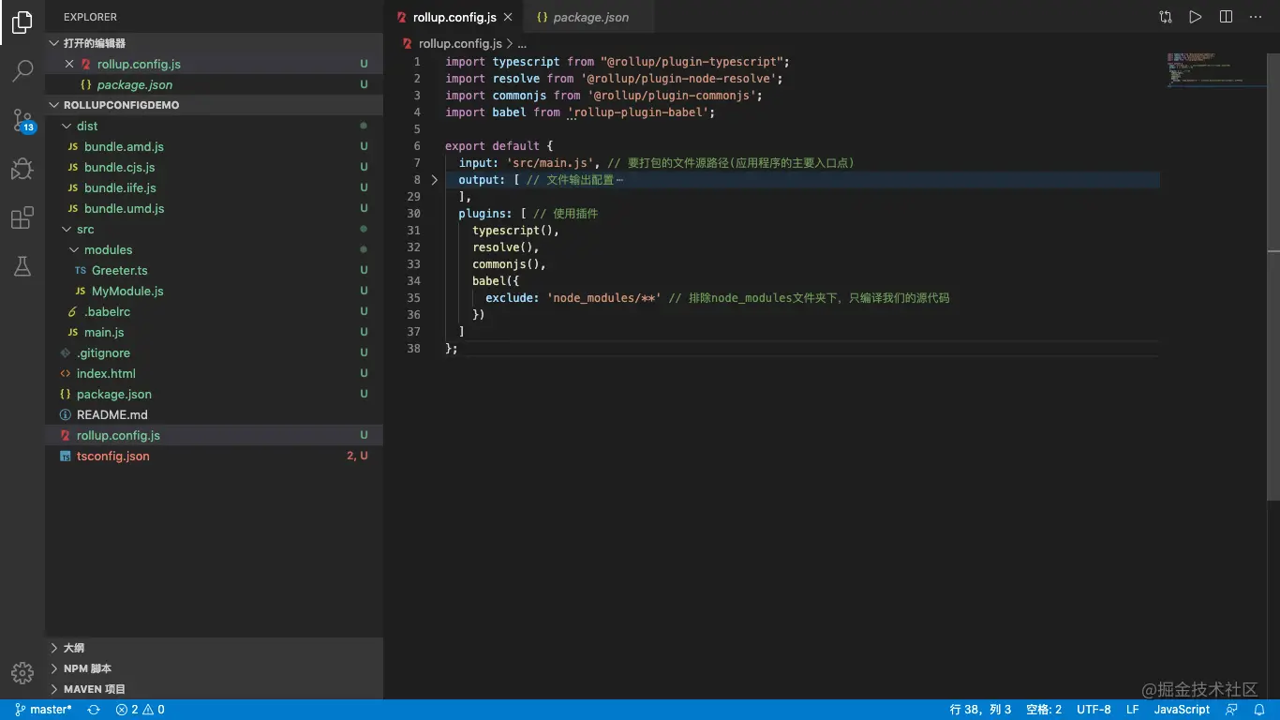Screen dimensions: 1280x720
Task: Open the editor More Actions ellipsis menu
Action: click(x=1256, y=17)
